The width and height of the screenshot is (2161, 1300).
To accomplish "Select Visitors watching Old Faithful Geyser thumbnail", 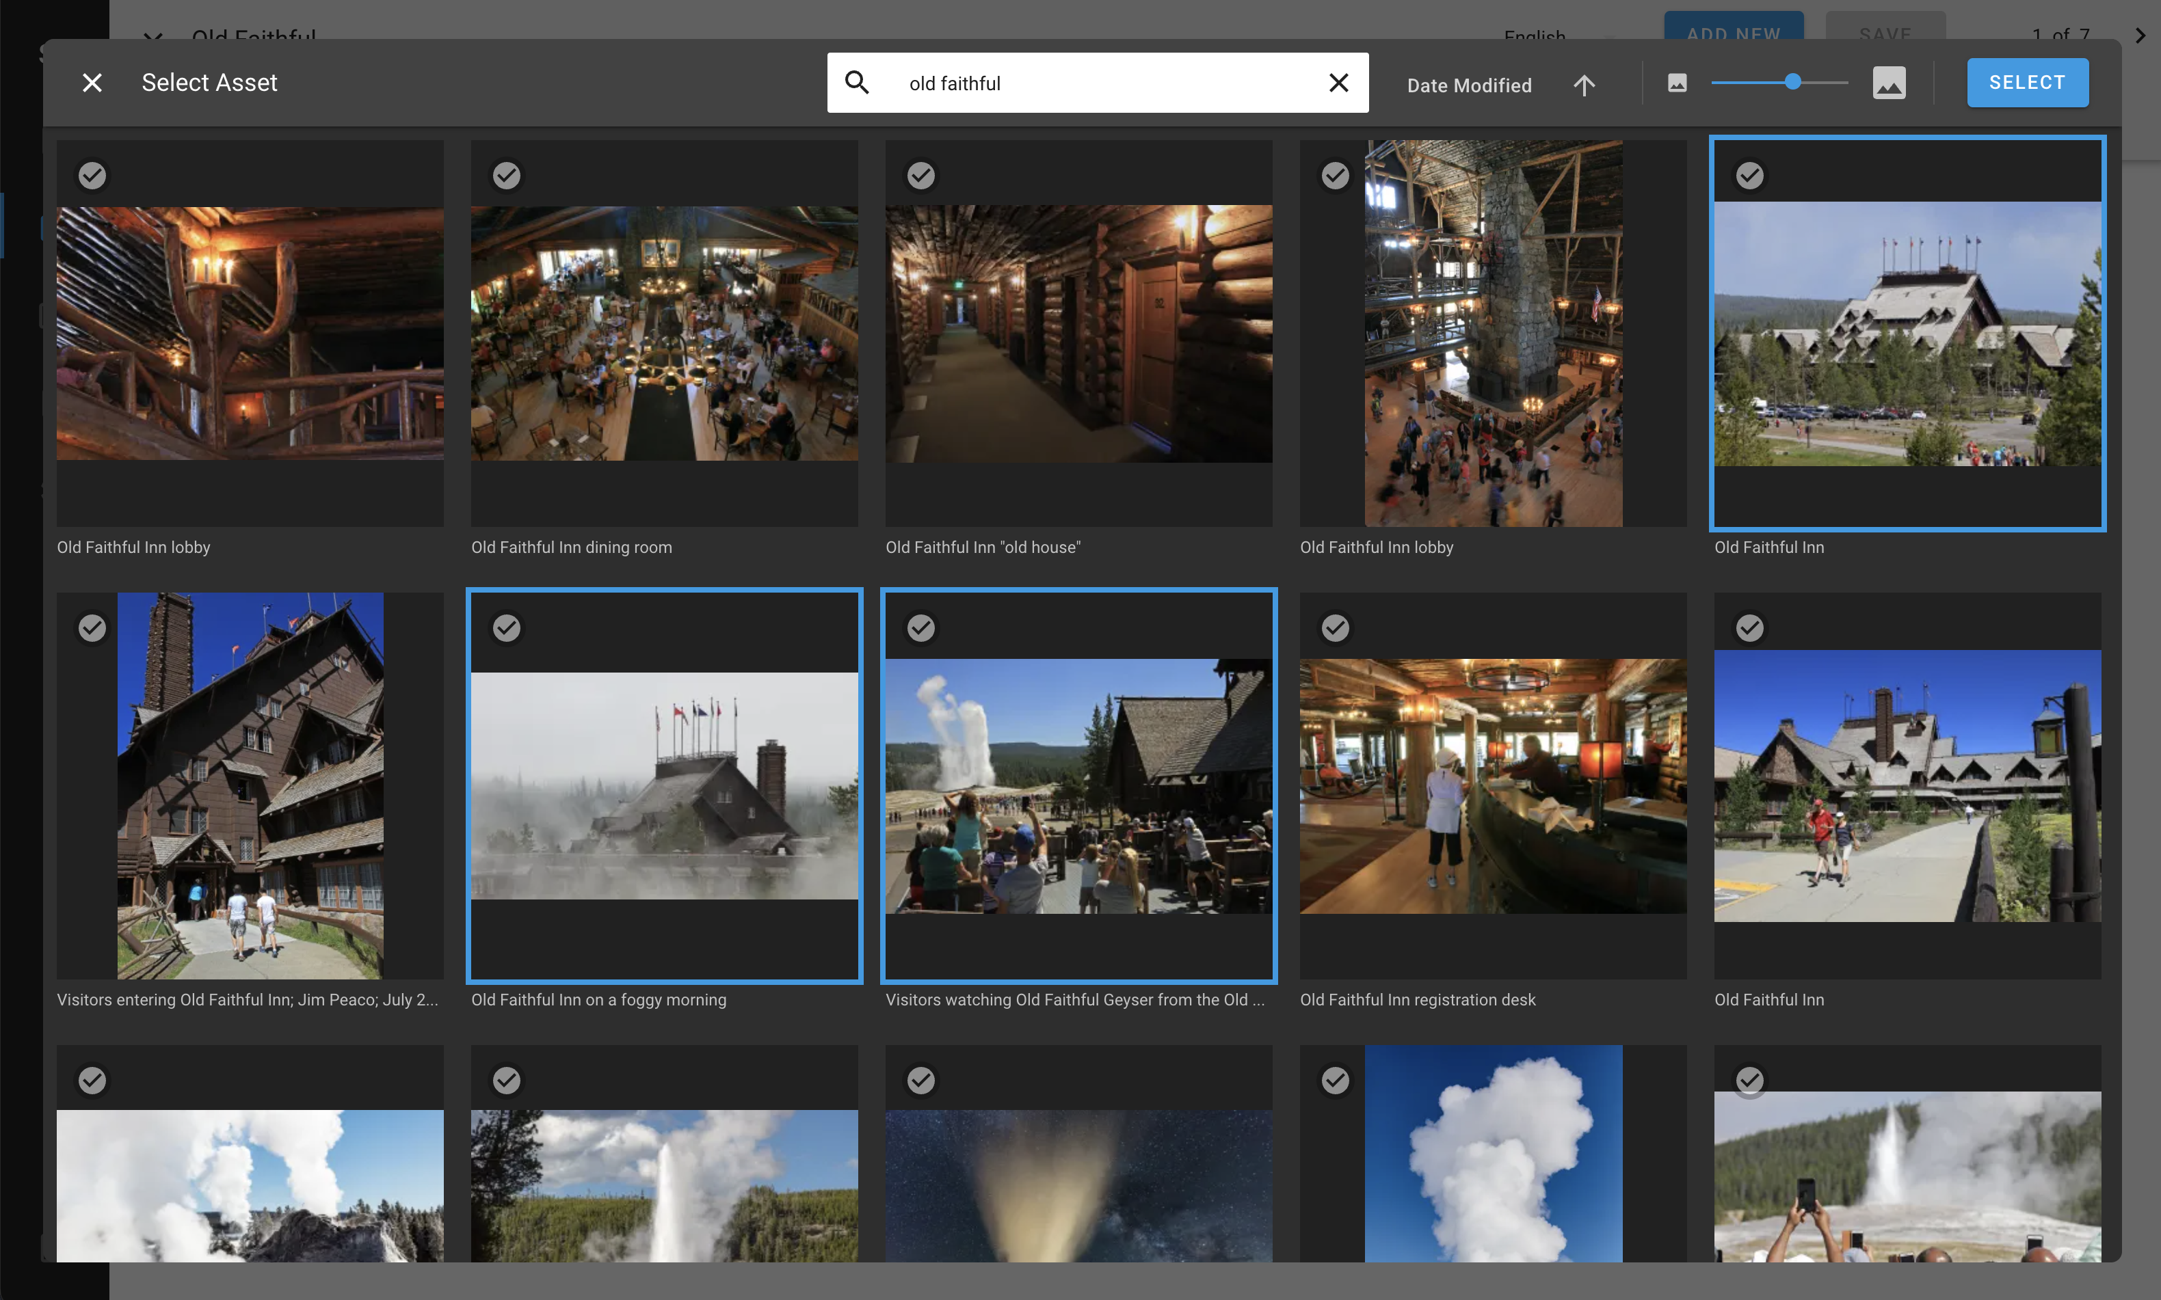I will pos(1078,786).
